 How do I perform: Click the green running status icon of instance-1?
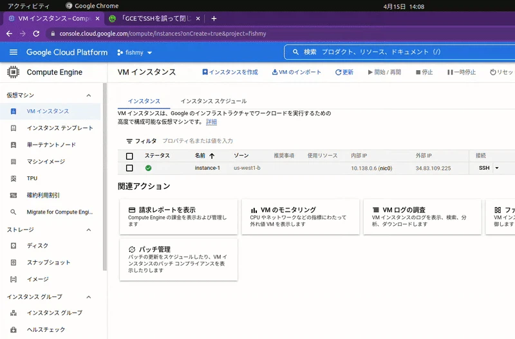149,168
